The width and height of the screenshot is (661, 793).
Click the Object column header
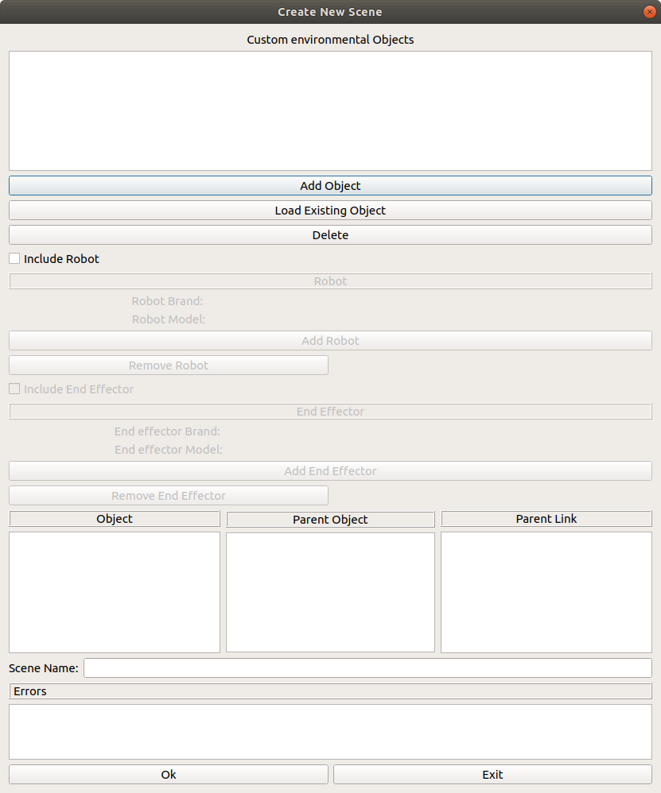(115, 519)
